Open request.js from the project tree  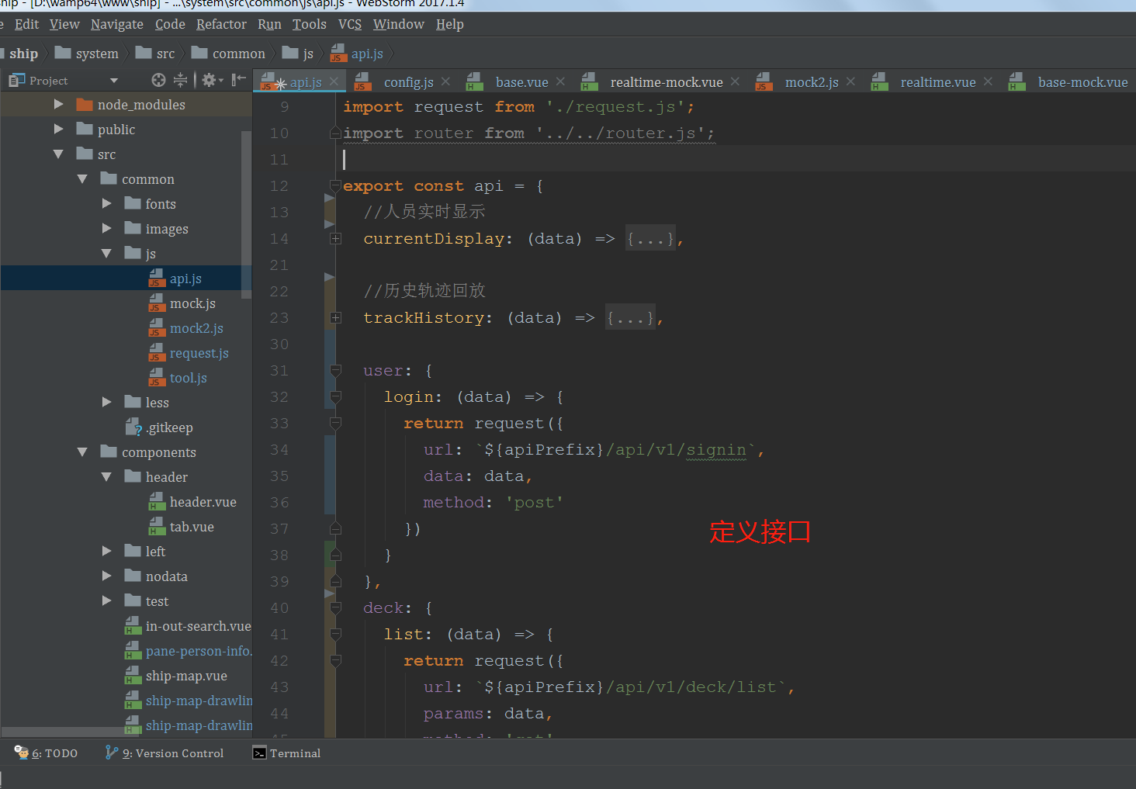pos(199,353)
